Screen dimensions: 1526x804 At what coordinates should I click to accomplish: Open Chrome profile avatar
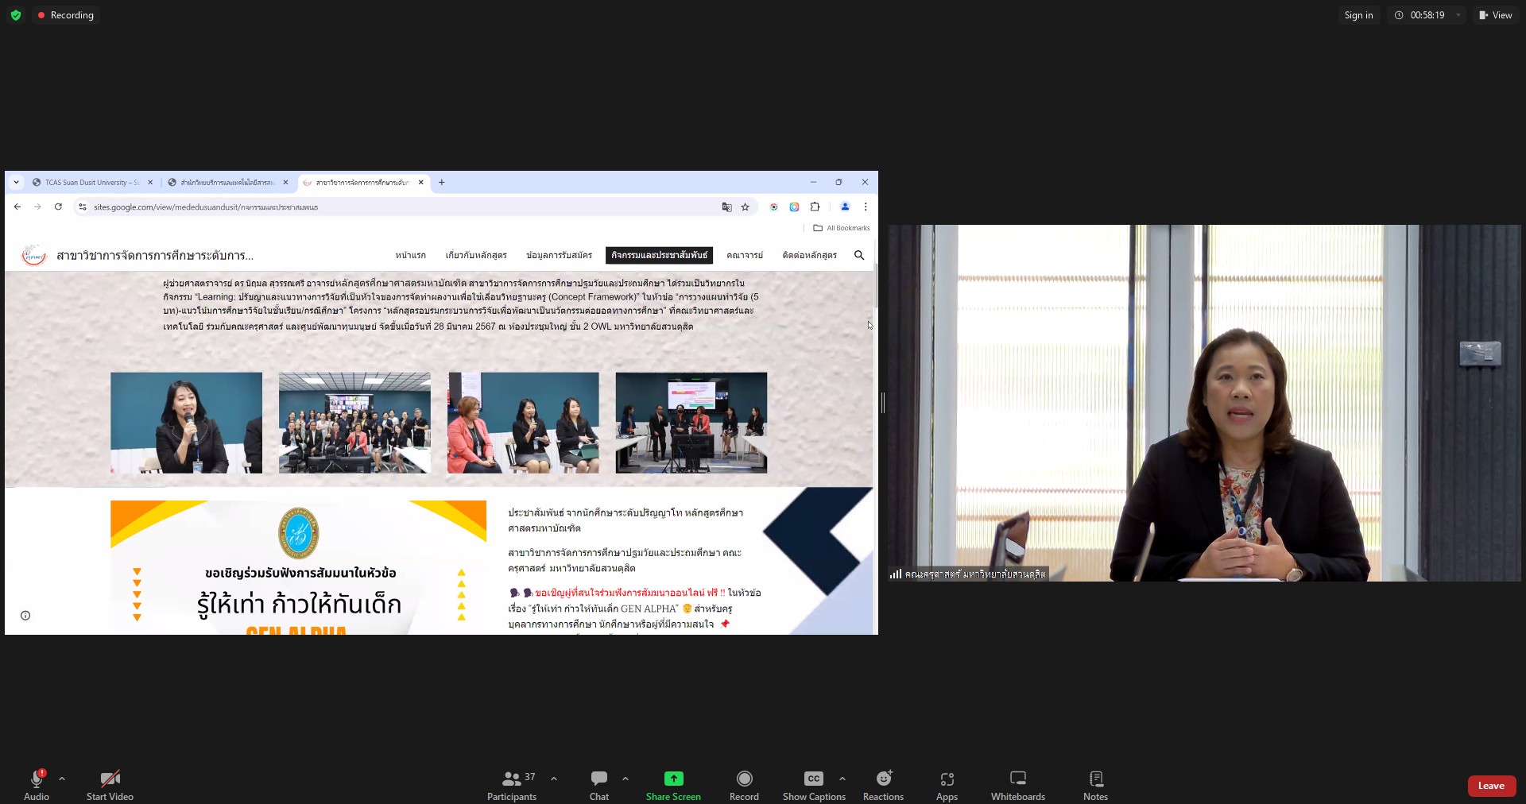pyautogui.click(x=845, y=207)
